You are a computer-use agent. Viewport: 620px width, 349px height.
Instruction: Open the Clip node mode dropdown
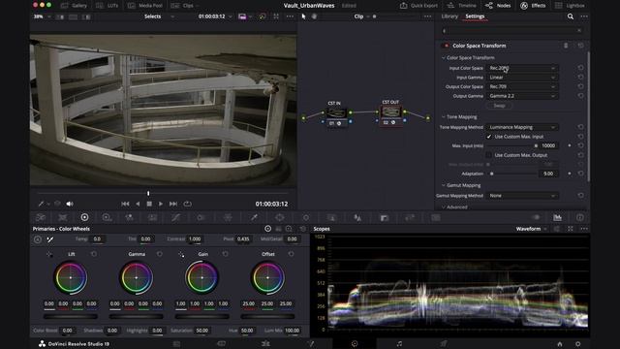361,16
